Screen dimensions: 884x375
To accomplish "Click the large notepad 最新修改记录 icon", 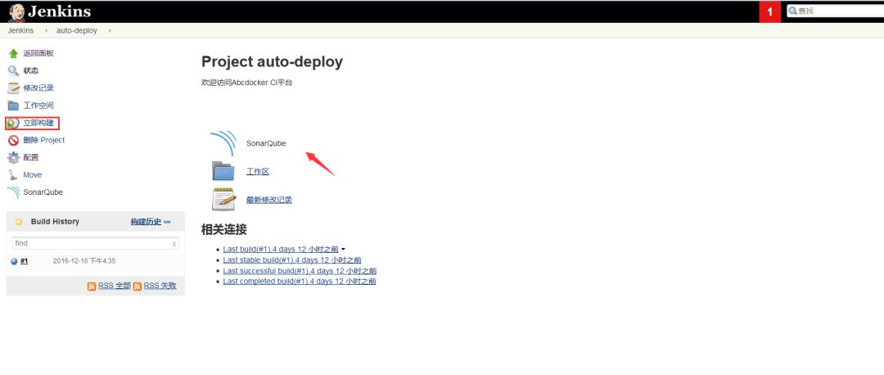I will 223,199.
